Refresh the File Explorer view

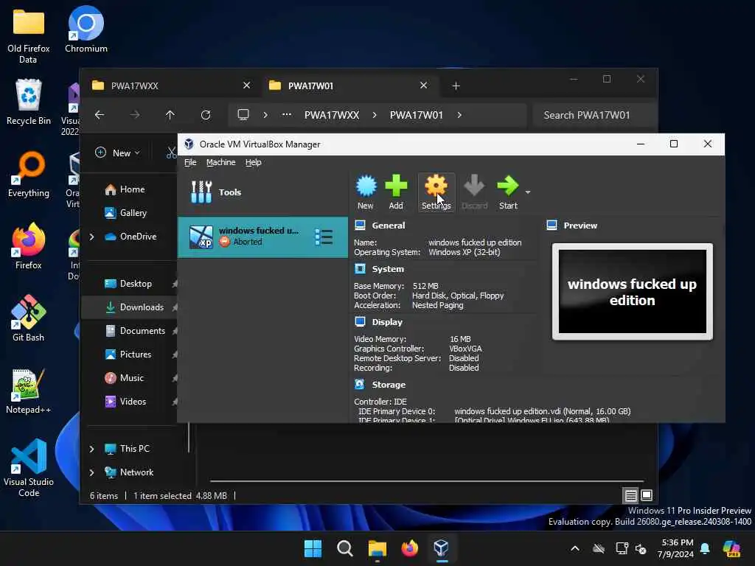point(206,115)
